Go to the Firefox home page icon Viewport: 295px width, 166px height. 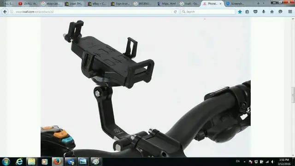[x=272, y=12]
